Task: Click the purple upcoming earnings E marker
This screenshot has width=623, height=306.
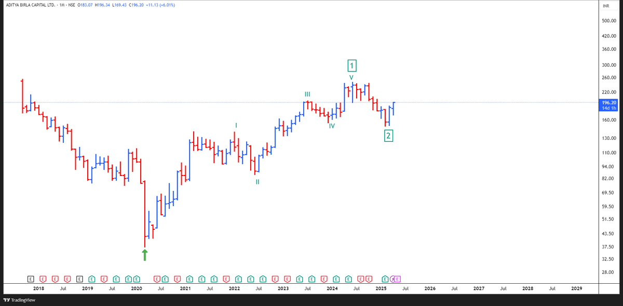Action: pos(397,278)
